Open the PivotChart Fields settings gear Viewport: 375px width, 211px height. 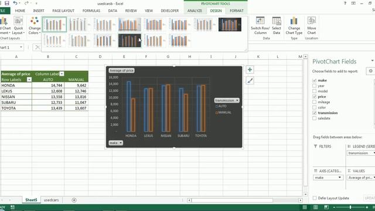[x=370, y=71]
